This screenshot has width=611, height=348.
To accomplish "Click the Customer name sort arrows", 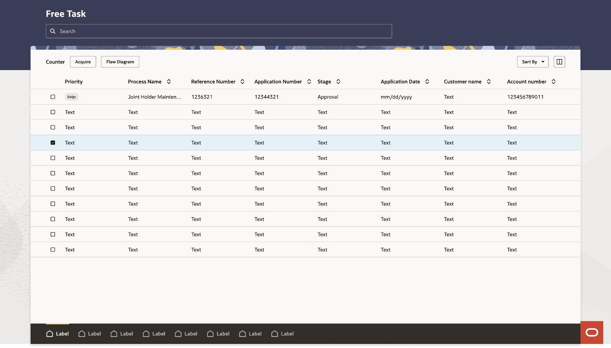I will tap(489, 82).
